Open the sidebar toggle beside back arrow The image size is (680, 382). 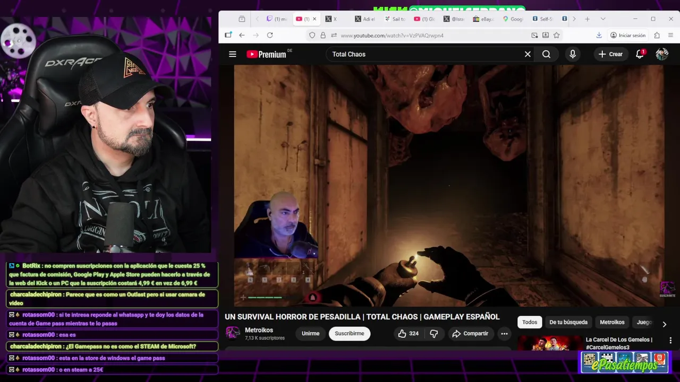pos(228,35)
